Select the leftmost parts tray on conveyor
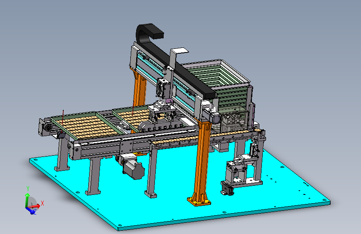361x234 pixels. click(86, 126)
